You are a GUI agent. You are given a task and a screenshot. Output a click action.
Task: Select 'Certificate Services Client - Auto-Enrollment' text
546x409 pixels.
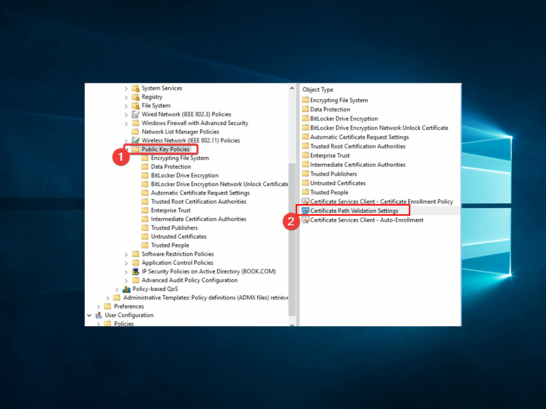(367, 220)
